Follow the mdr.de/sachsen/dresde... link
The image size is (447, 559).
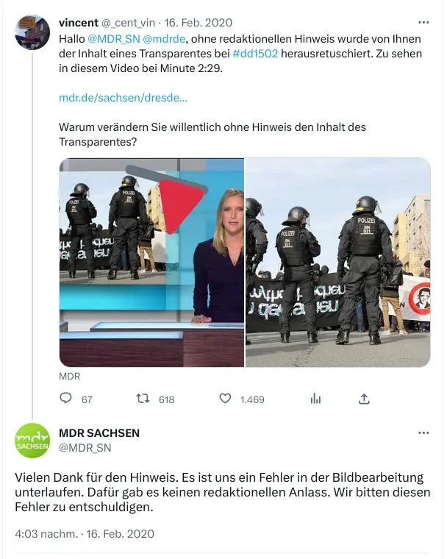pos(123,98)
